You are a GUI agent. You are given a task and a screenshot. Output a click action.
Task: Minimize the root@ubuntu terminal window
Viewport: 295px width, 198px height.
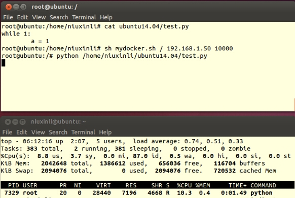click(x=16, y=7)
